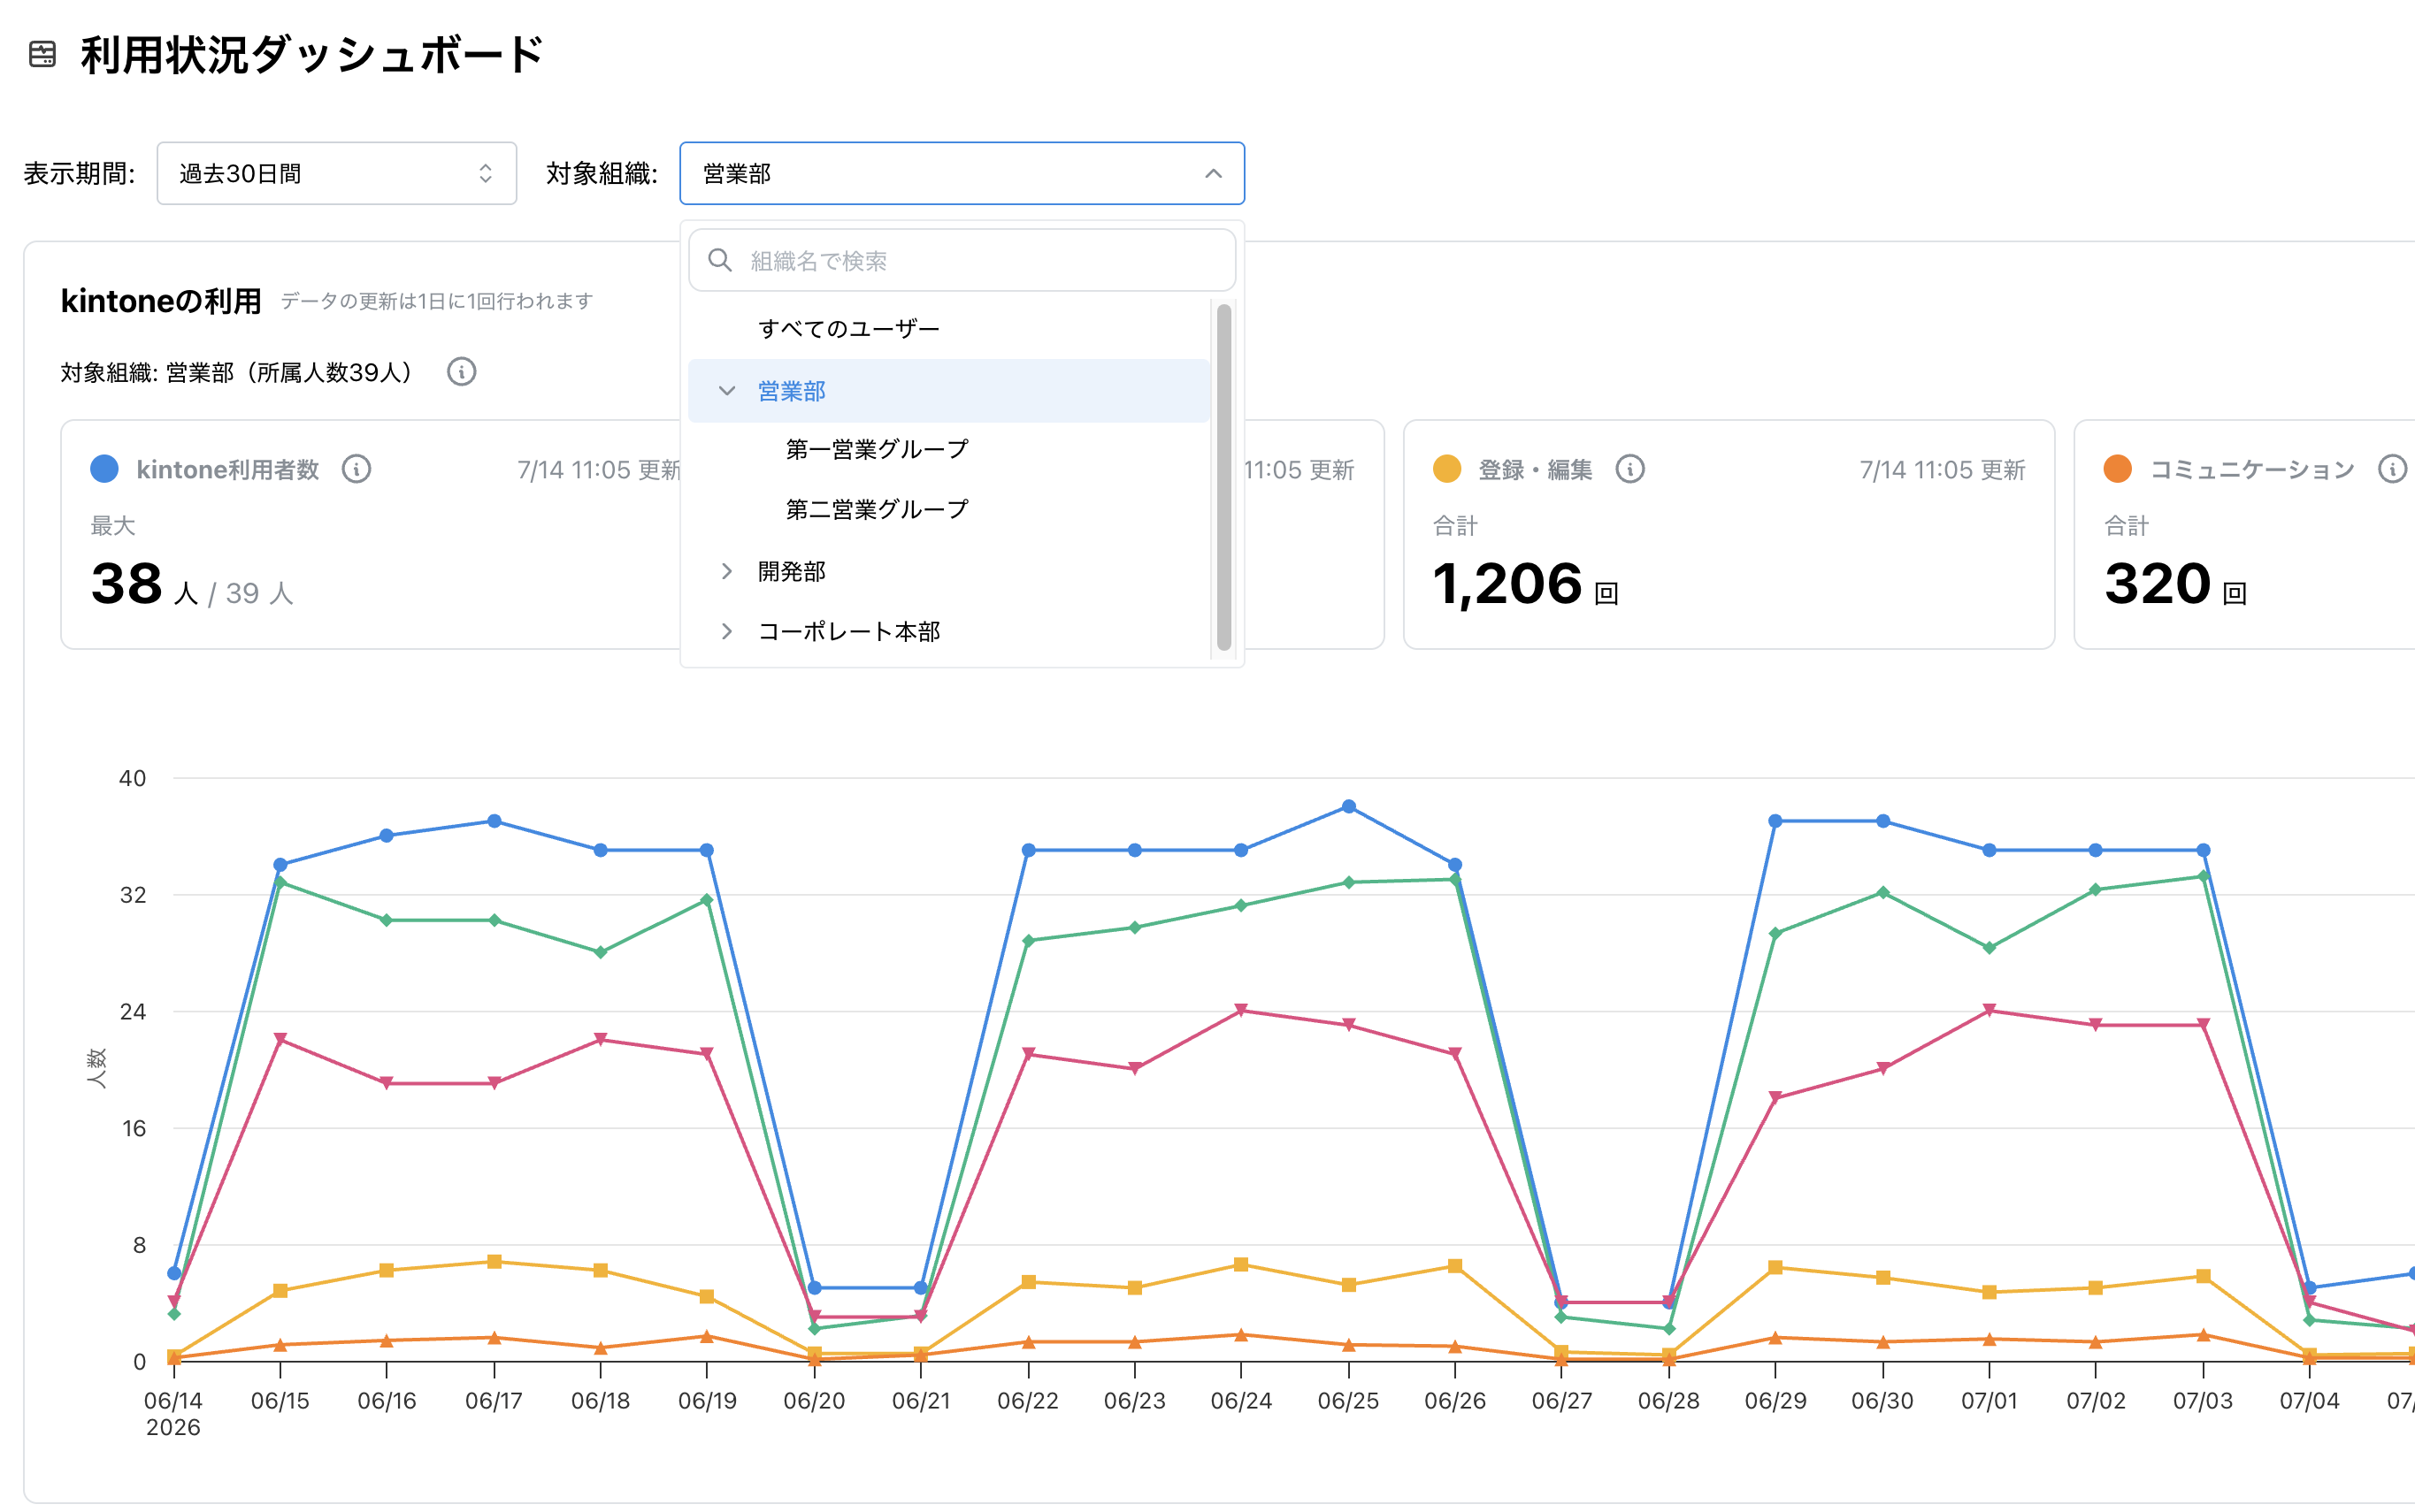2415x1512 pixels.
Task: Click info icon next to 対象組織 営業部 label
Action: pyautogui.click(x=461, y=372)
